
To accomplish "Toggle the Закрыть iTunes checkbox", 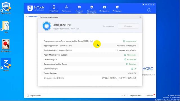I will click(28, 95).
